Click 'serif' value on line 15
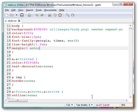The width and height of the screenshot is (138, 112). [x=72, y=41]
